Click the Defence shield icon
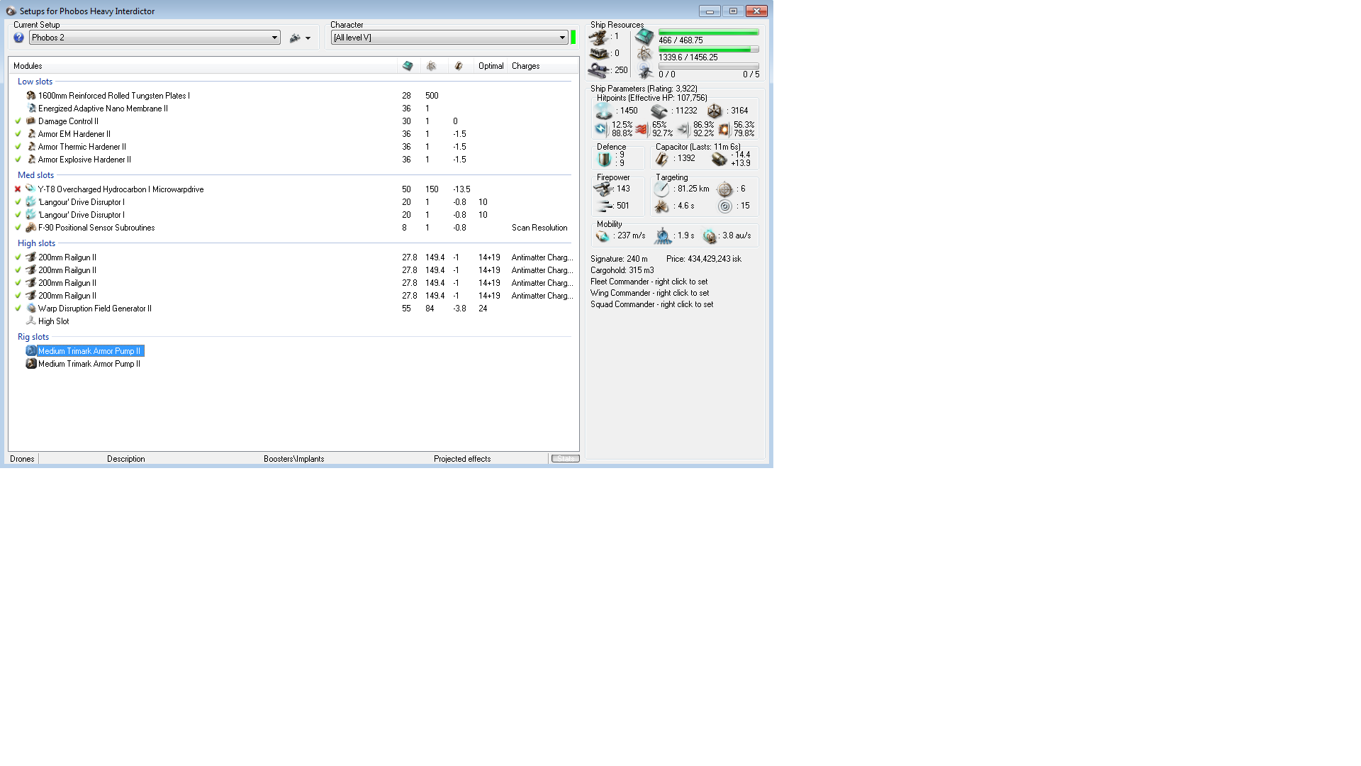Screen dimensions: 1361x766 tap(605, 159)
